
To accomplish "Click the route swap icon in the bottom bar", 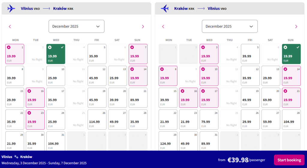I will click(x=16, y=157).
